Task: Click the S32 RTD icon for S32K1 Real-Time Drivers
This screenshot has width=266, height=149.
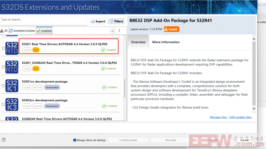Action: [12, 48]
